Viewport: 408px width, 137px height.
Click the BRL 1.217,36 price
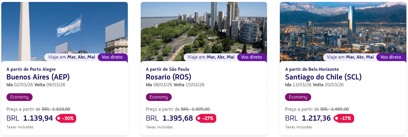[308, 118]
